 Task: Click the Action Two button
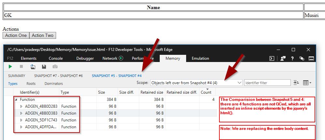click(42, 36)
